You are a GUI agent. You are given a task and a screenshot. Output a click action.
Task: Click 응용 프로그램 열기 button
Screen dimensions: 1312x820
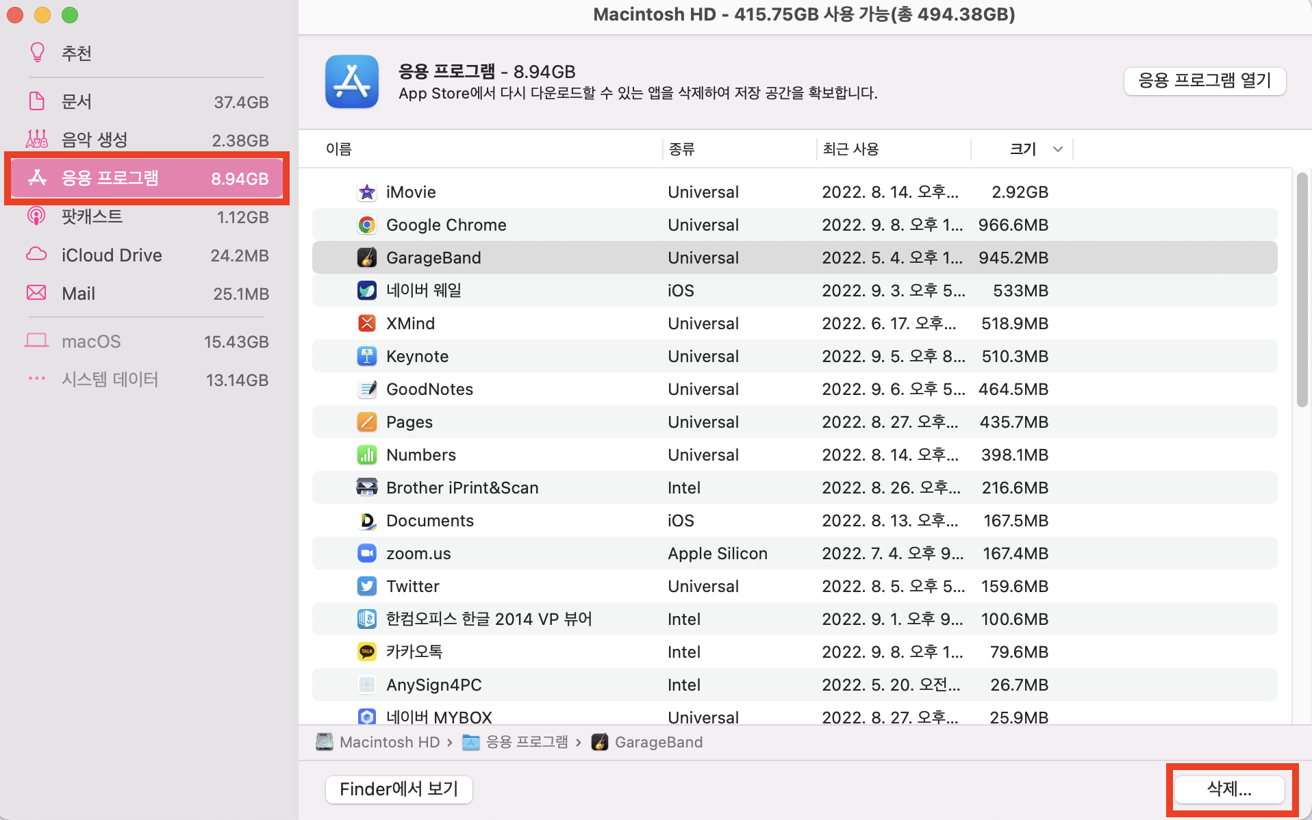point(1204,81)
